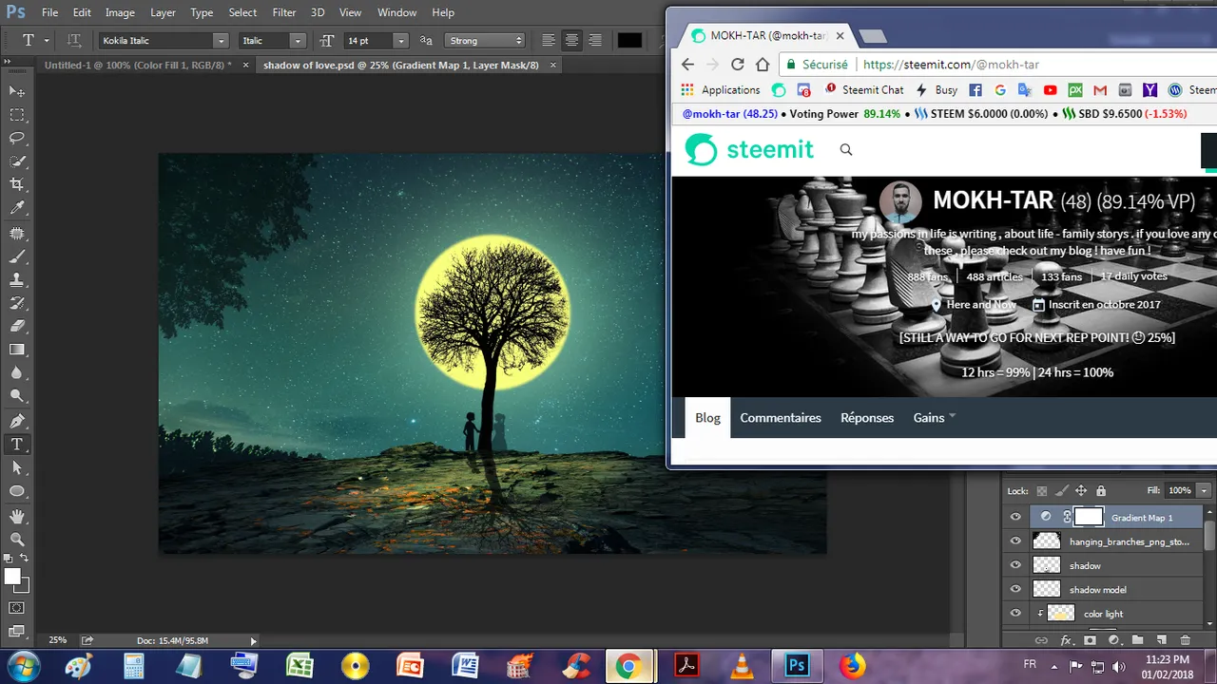Open the Commentaires tab on Steemit
The width and height of the screenshot is (1217, 684).
pyautogui.click(x=781, y=418)
